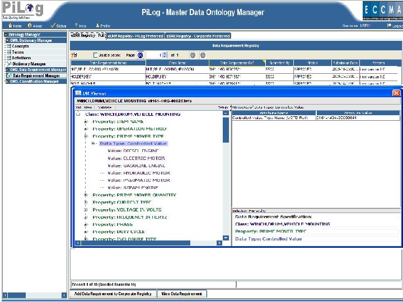Image resolution: width=403 pixels, height=302 pixels.
Task: Open the About info icon
Action: (x=30, y=25)
